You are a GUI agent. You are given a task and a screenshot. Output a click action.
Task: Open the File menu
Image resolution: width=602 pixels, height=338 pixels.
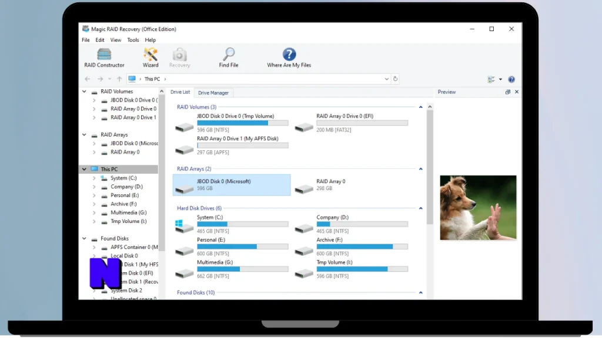pyautogui.click(x=86, y=40)
